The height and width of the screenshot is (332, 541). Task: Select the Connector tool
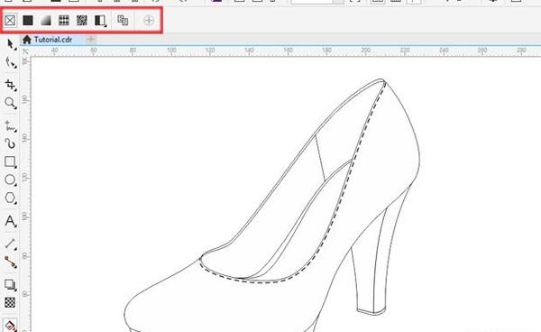(x=10, y=262)
